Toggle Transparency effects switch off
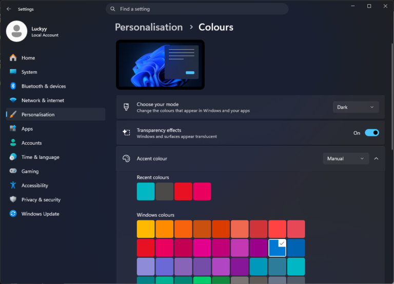394x284 pixels. coord(372,133)
